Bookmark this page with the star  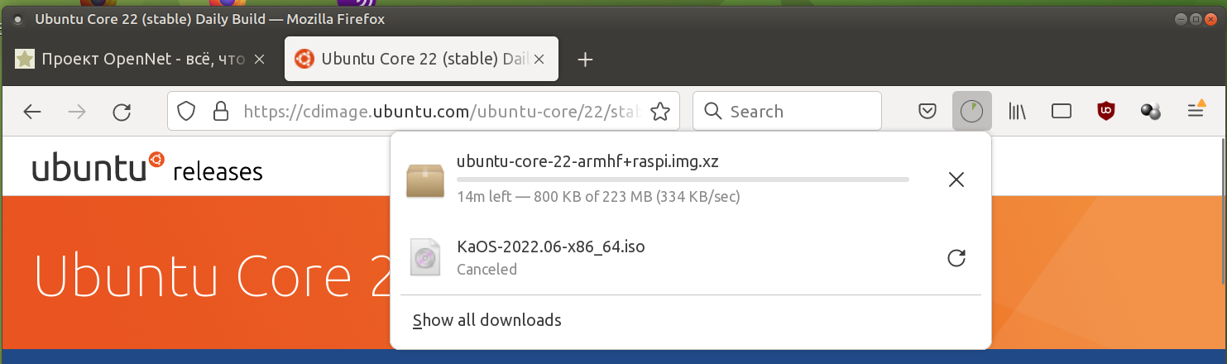(660, 112)
